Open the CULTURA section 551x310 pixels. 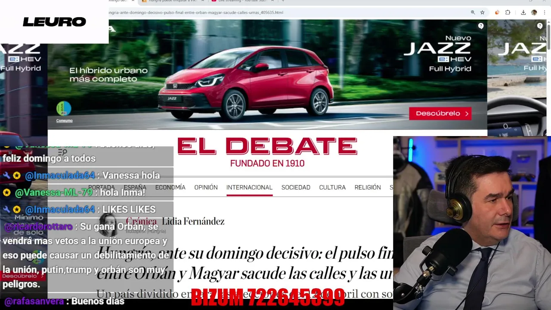332,187
